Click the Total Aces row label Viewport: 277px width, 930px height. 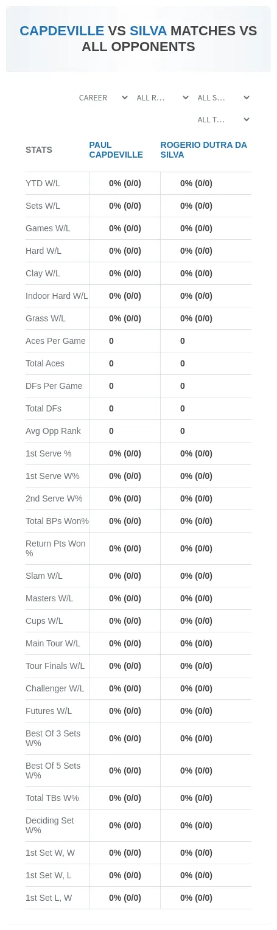point(45,363)
